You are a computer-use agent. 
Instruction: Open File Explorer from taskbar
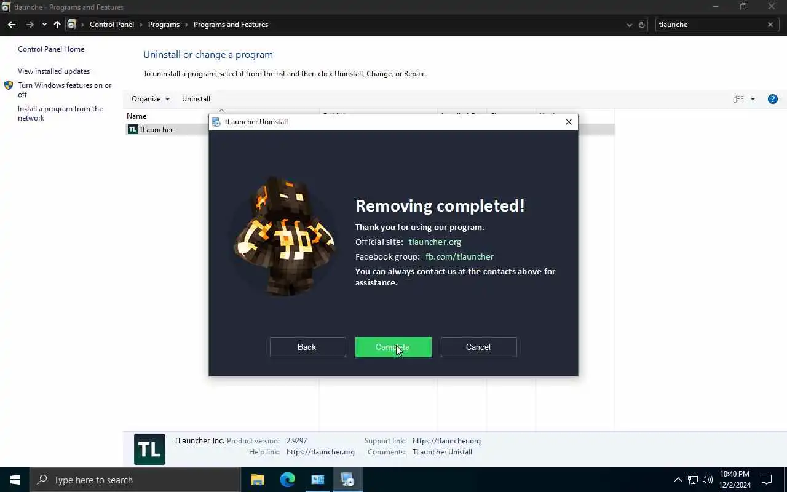(x=258, y=480)
